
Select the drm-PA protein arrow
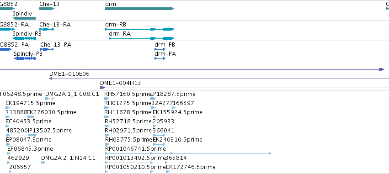pyautogui.click(x=160, y=58)
